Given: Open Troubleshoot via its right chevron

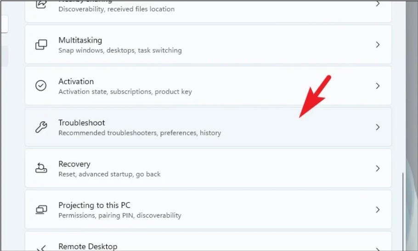Looking at the screenshot, I should 378,128.
